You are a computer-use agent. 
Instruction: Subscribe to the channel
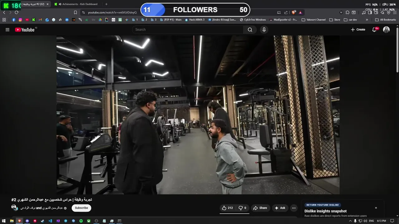point(81,208)
